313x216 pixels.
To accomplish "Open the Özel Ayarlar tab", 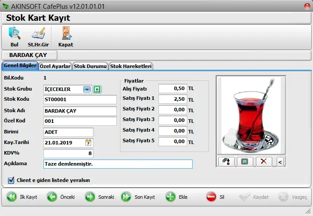I will [x=55, y=66].
